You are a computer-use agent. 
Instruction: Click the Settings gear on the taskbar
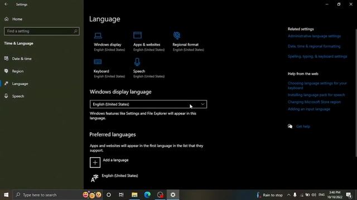click(x=173, y=195)
